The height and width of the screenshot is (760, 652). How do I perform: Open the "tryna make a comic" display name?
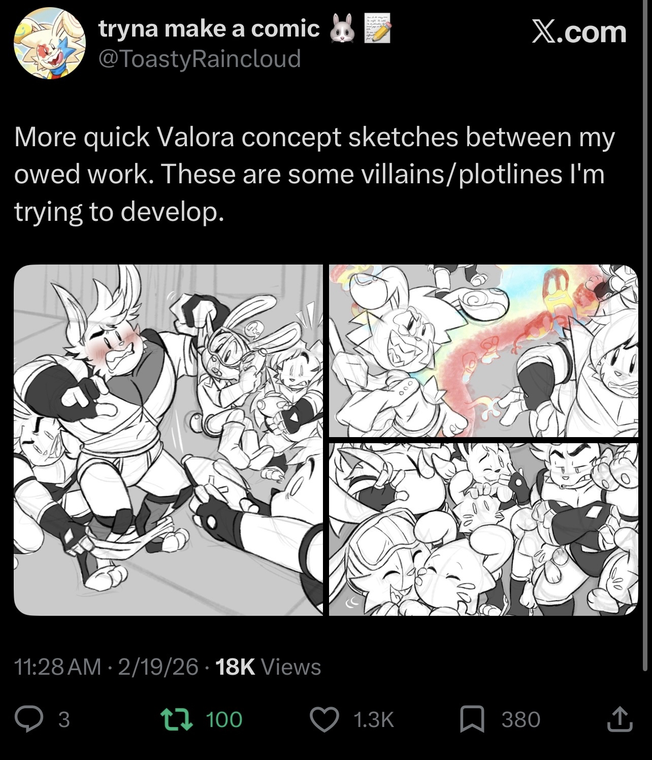click(x=209, y=29)
